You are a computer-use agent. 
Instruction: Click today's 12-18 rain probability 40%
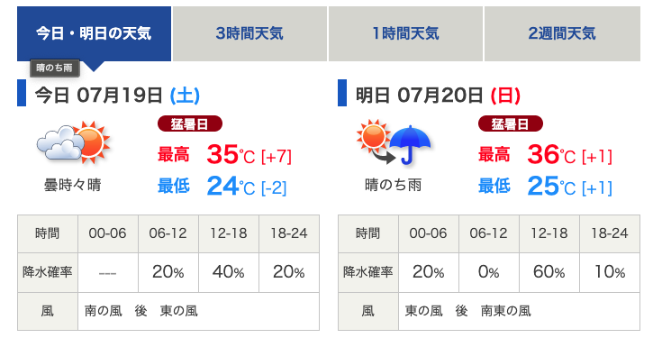pyautogui.click(x=229, y=272)
